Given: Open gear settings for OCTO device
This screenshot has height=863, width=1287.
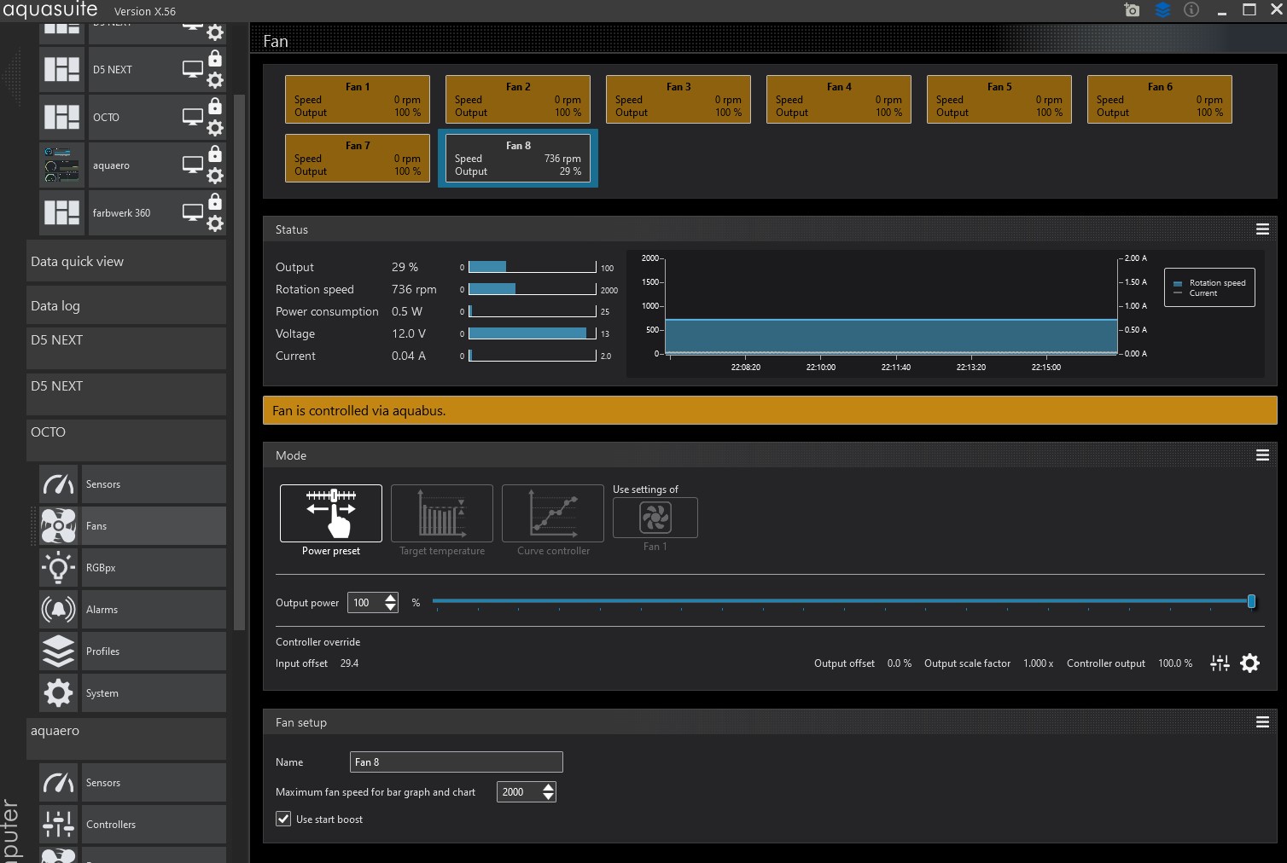Looking at the screenshot, I should point(215,128).
